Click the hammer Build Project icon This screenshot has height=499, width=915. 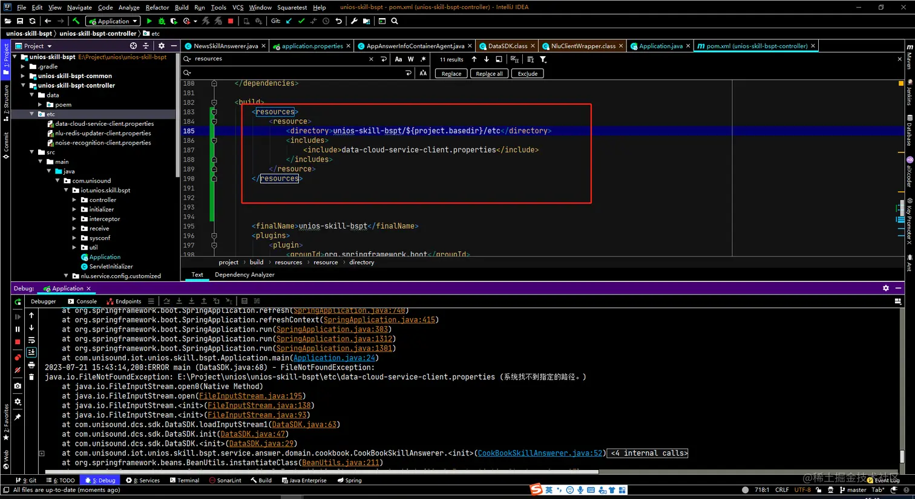(x=76, y=21)
